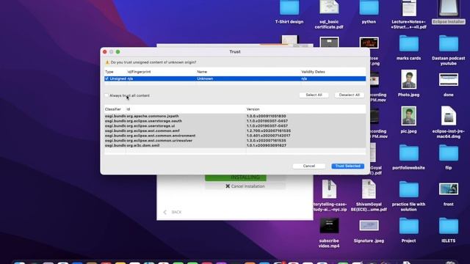Select the front desktop image icon
This screenshot has width=470, height=264.
click(x=449, y=189)
